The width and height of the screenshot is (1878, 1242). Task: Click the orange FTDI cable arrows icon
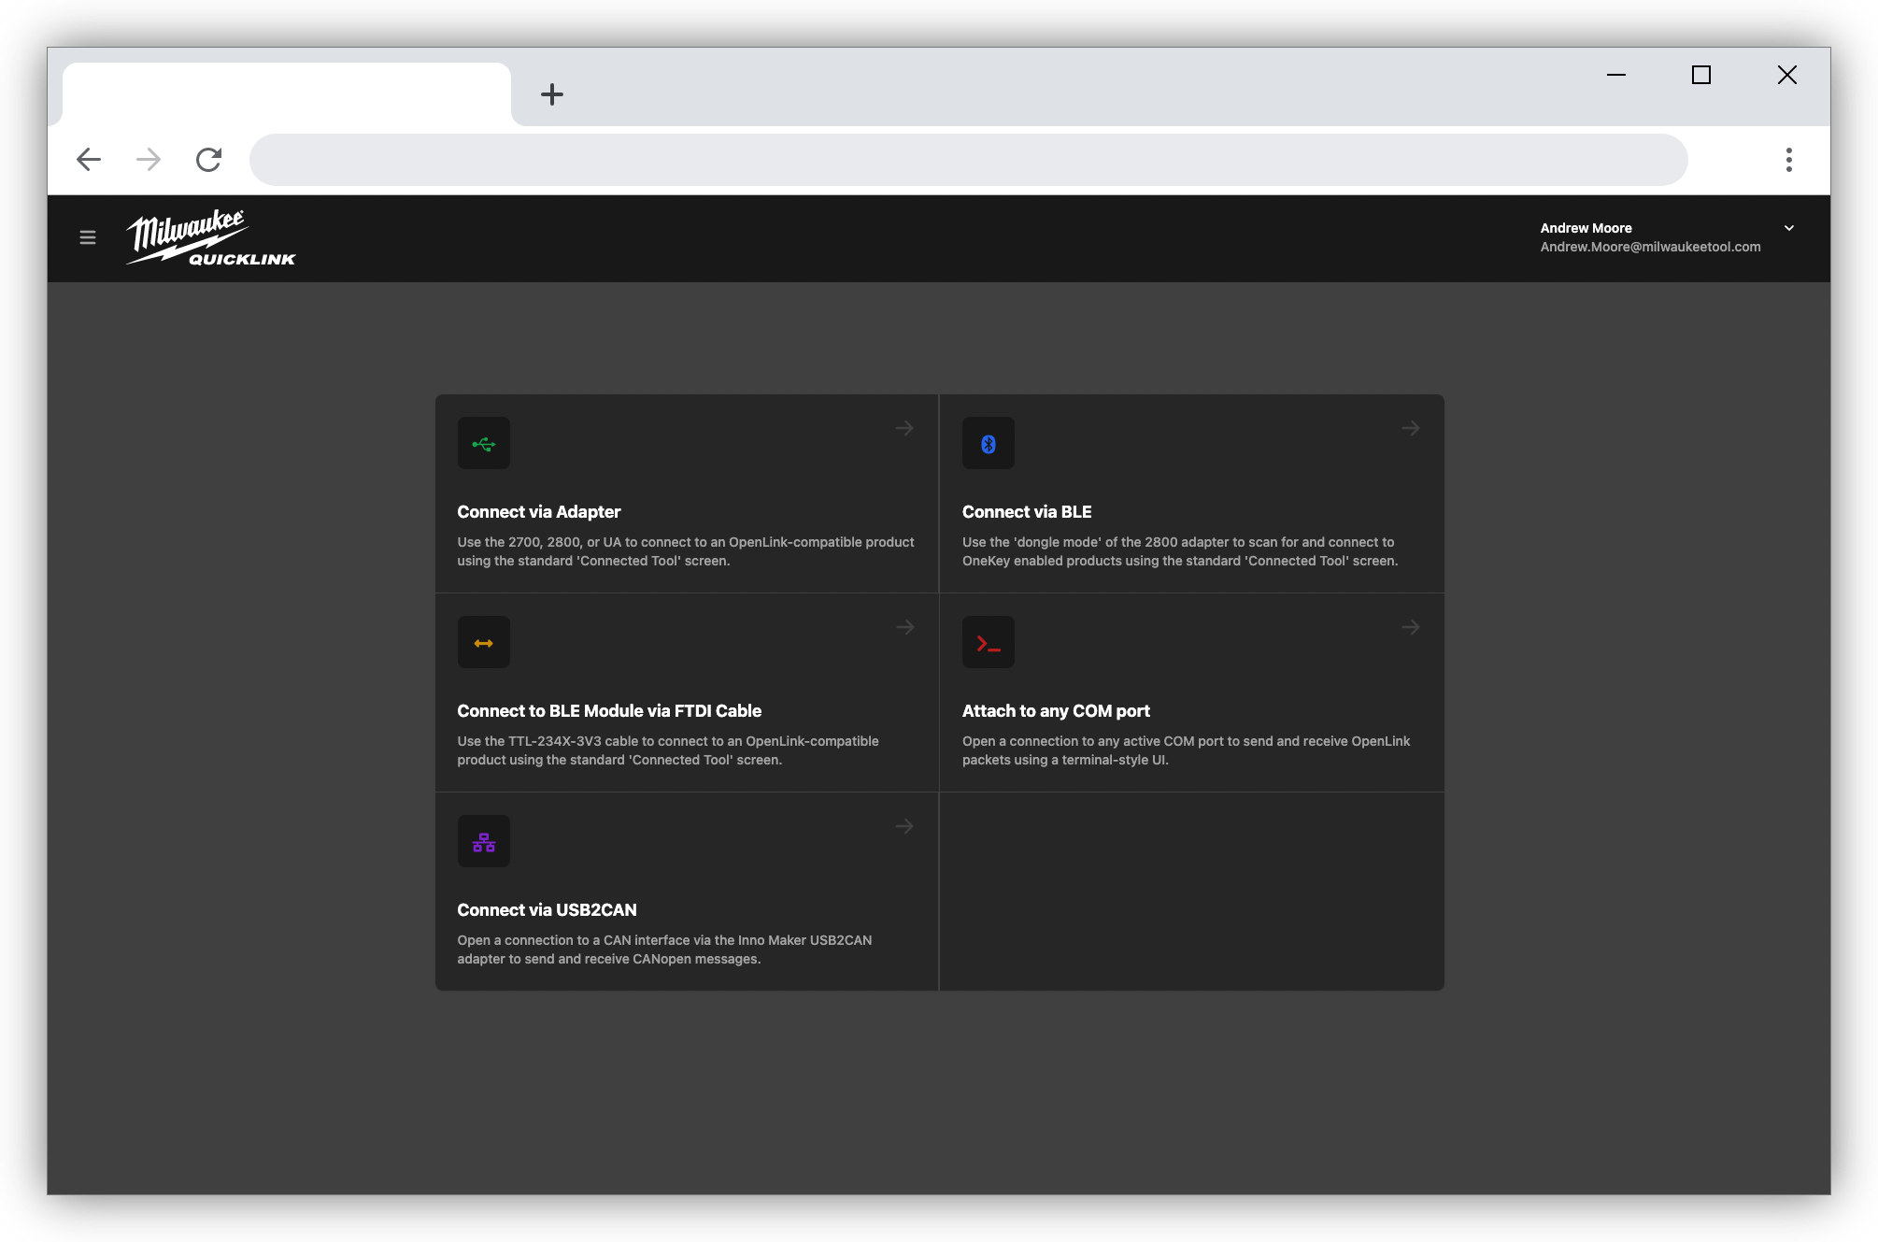tap(484, 642)
